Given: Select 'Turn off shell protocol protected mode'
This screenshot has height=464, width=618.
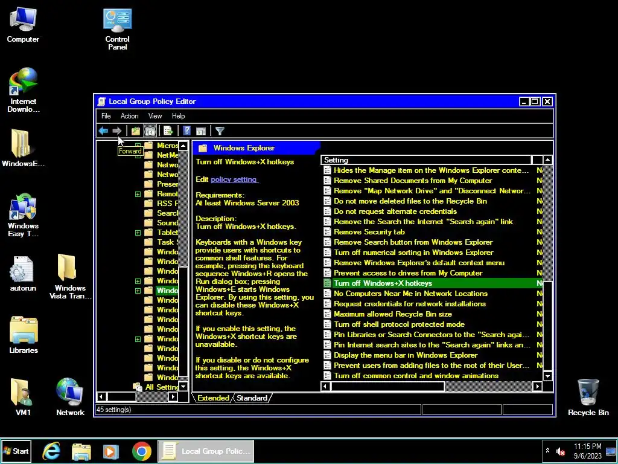Looking at the screenshot, I should click(399, 324).
